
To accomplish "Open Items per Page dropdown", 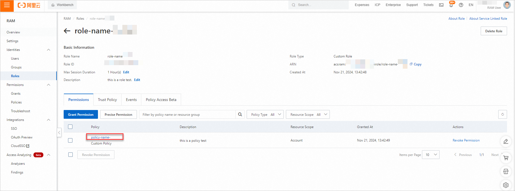I will pos(430,155).
